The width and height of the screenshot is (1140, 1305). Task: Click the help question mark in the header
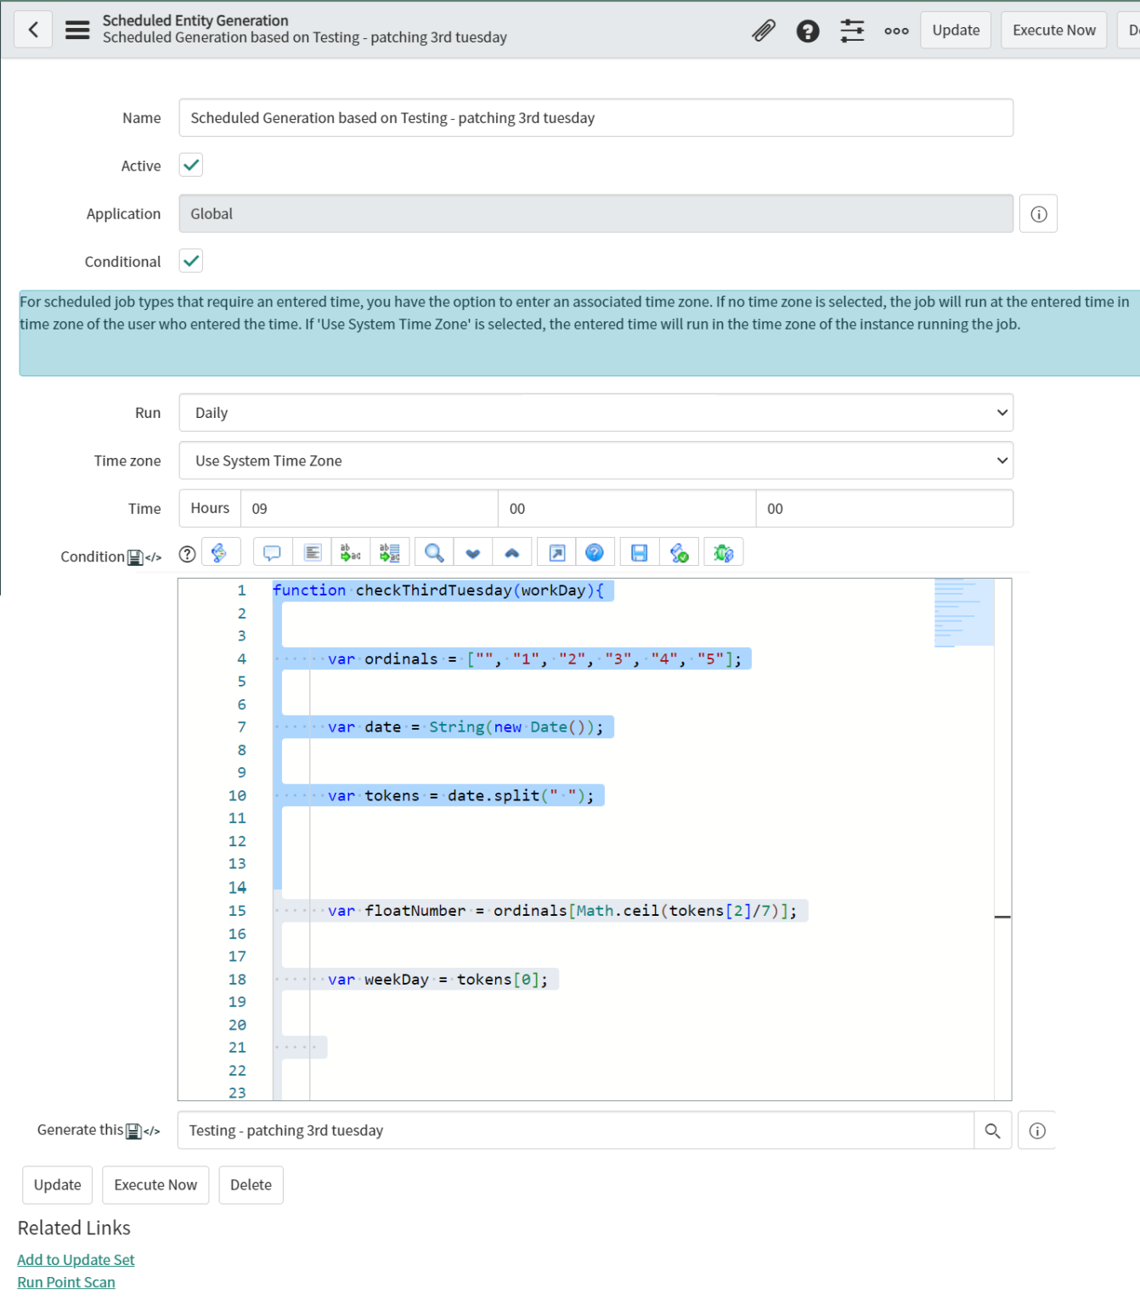click(807, 30)
